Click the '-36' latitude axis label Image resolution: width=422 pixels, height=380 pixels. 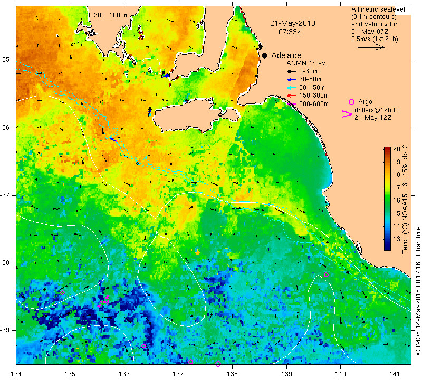[5, 127]
